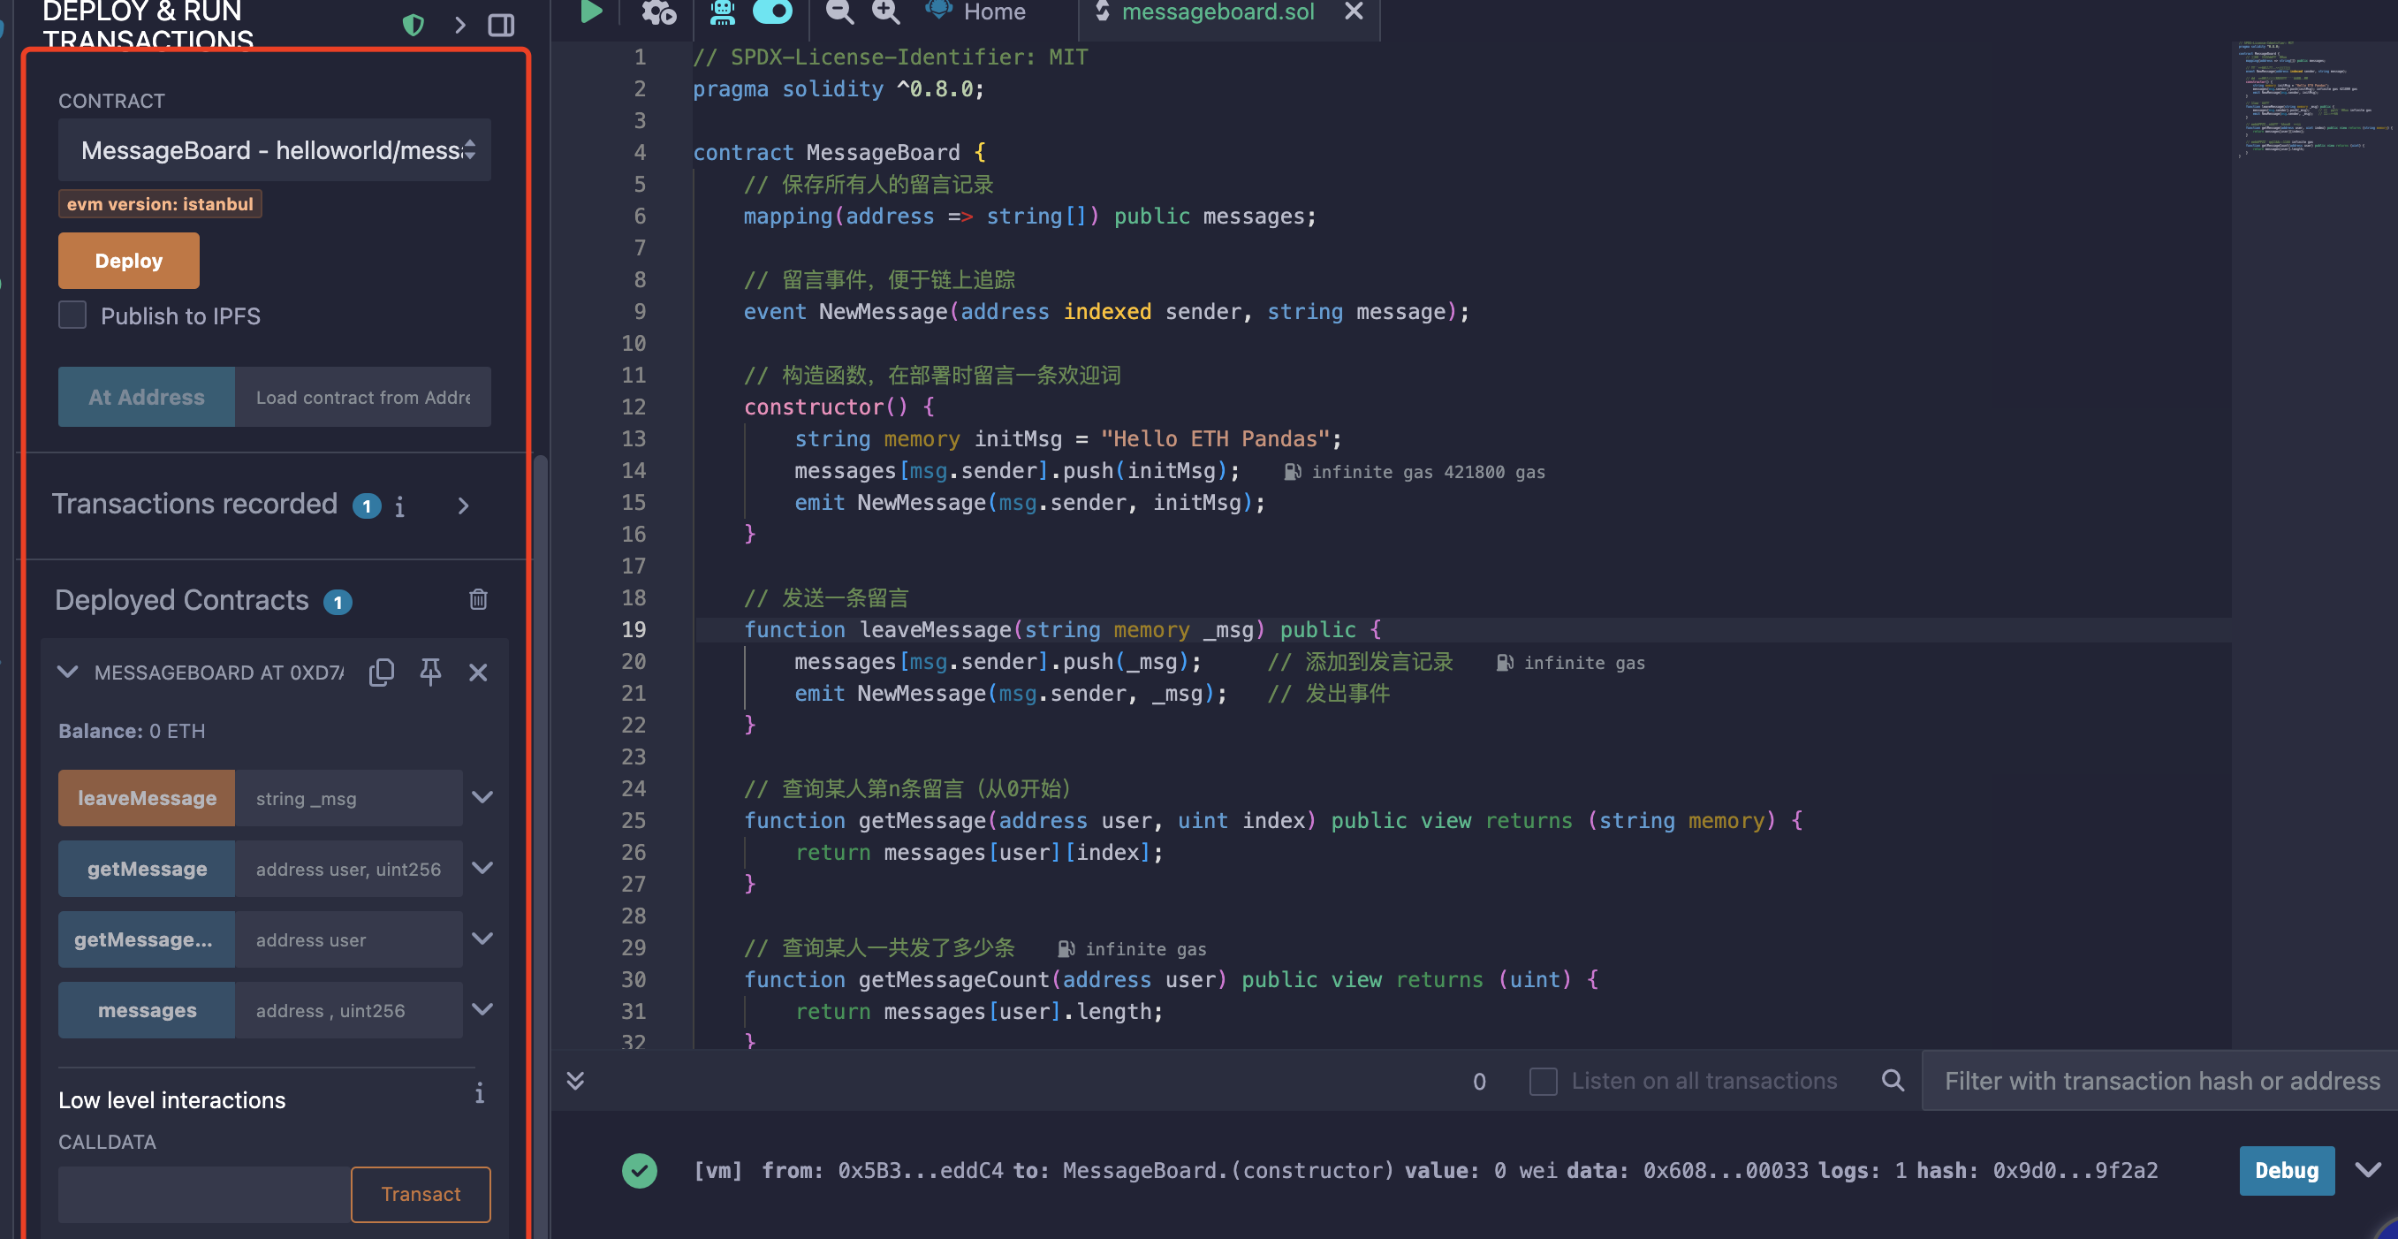Focus the address user input field
The image size is (2398, 1239).
[x=348, y=939]
